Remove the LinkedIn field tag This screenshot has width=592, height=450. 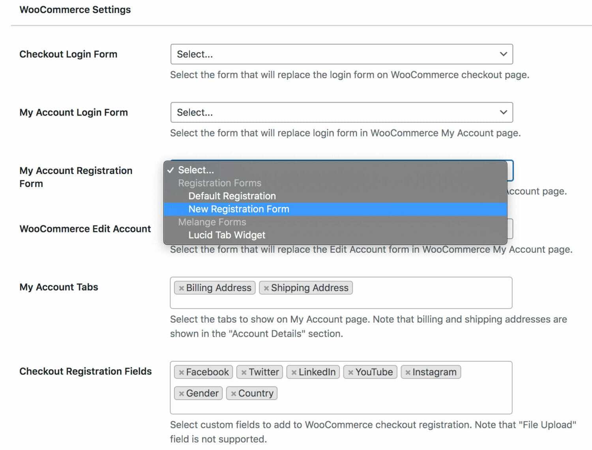tap(294, 372)
